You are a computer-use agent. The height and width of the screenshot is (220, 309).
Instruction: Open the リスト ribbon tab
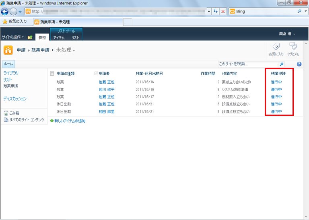(x=75, y=38)
